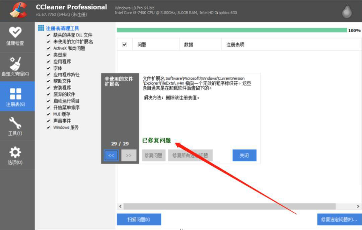Image resolution: width=362 pixels, height=230 pixels.
Task: Click 修复所有选定问题 button in dialog
Action: [190, 155]
